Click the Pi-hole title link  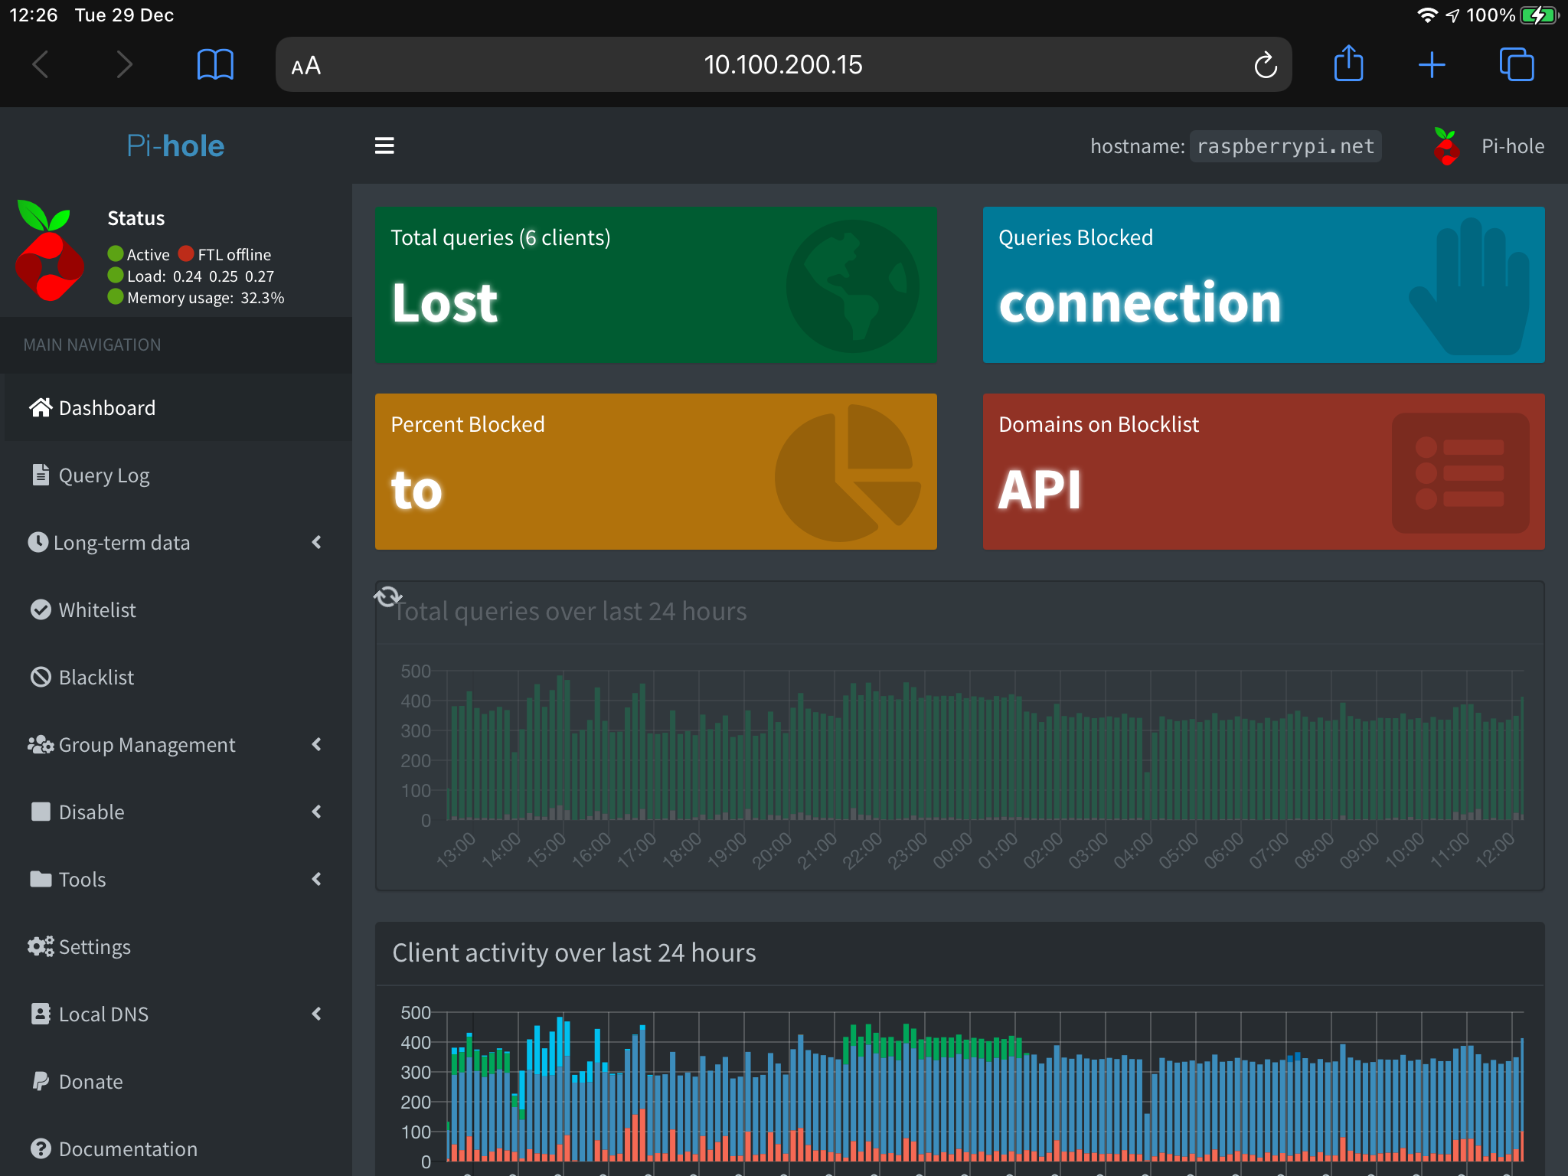click(175, 145)
